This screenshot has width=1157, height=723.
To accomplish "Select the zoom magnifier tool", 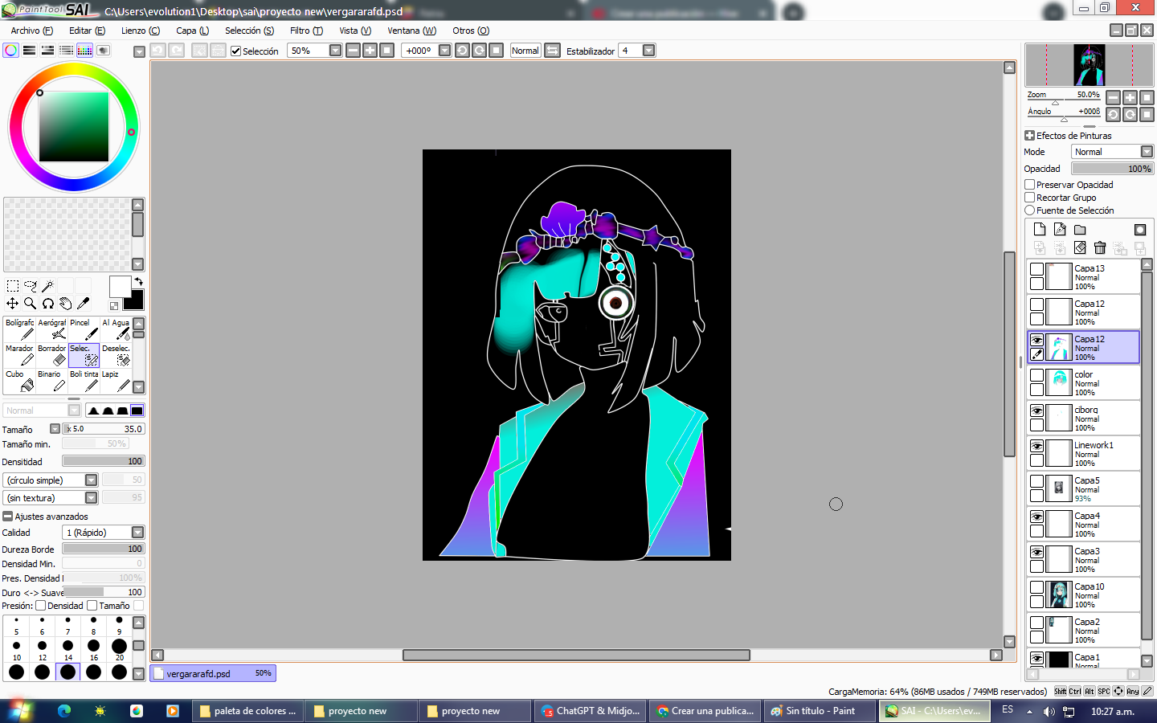I will 31,304.
